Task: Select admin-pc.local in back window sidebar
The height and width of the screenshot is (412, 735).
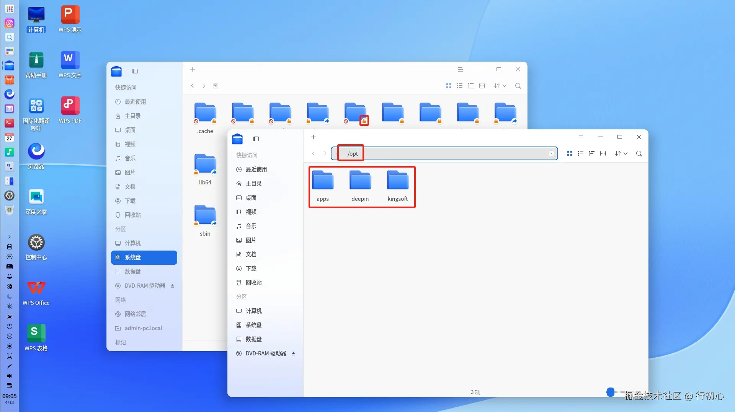Action: coord(144,328)
